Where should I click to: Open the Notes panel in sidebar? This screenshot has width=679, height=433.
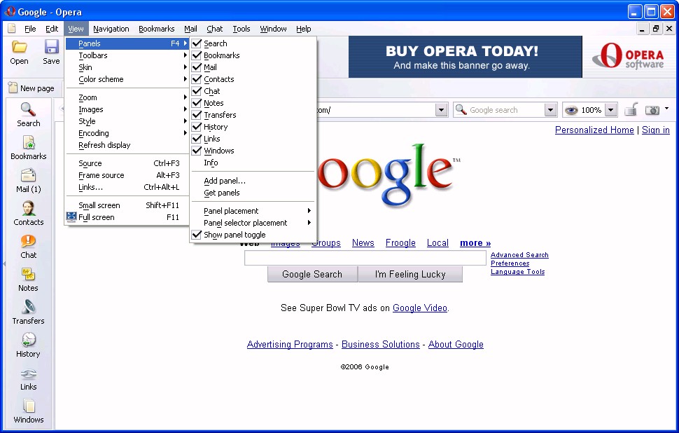28,280
